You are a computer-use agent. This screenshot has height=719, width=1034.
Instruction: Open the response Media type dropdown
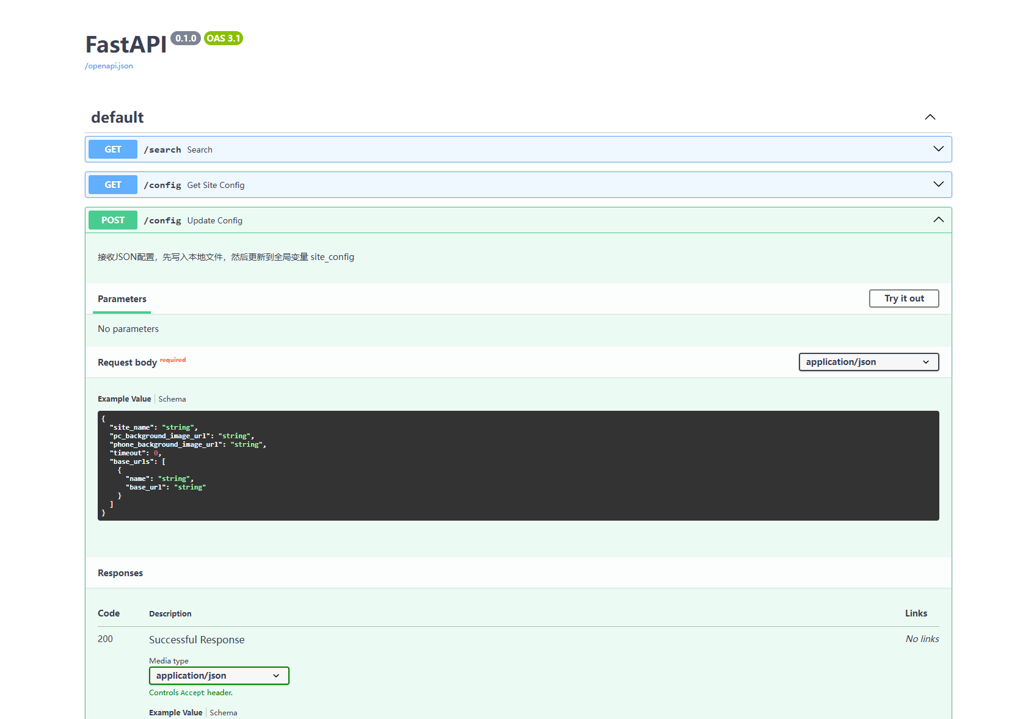tap(219, 676)
